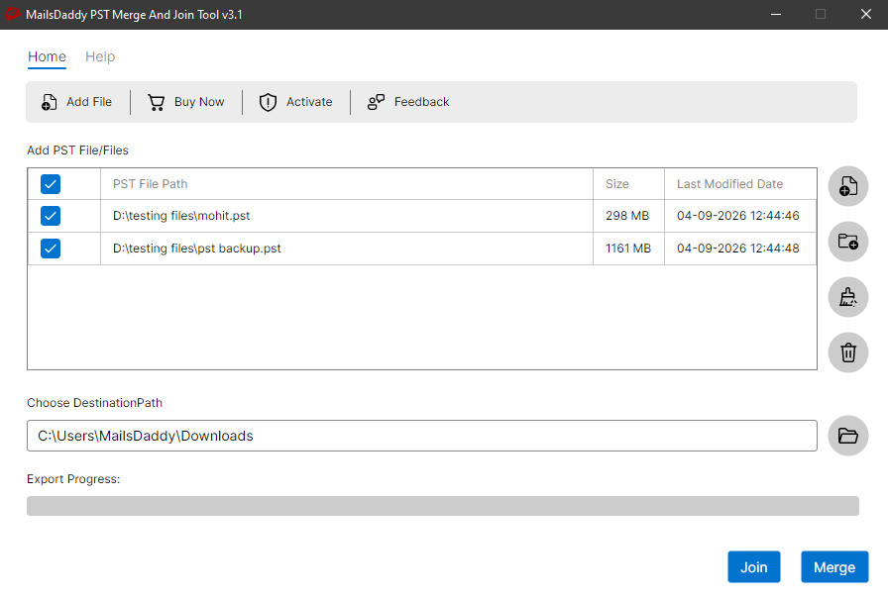Uncheck the pst backup.pst row checkbox
888x601 pixels.
(x=51, y=249)
